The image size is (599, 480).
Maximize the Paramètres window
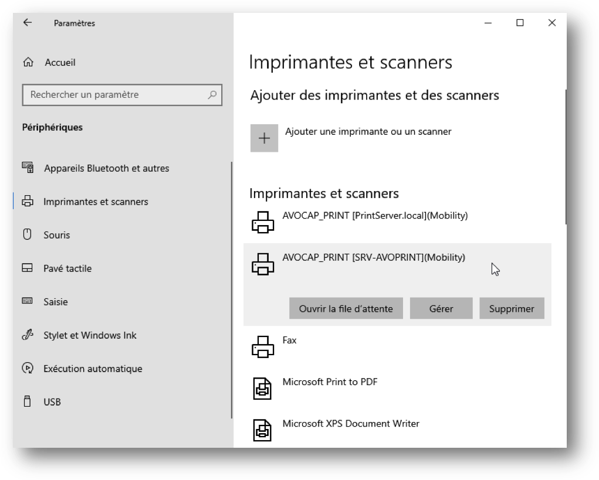click(x=520, y=23)
